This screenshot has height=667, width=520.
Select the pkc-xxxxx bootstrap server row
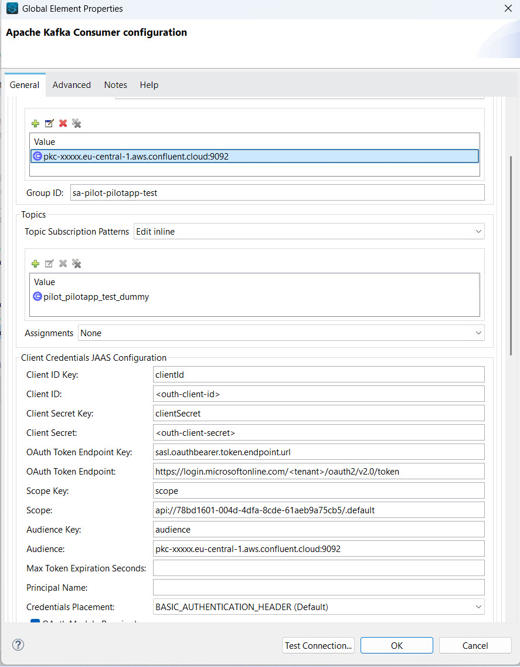(x=254, y=156)
